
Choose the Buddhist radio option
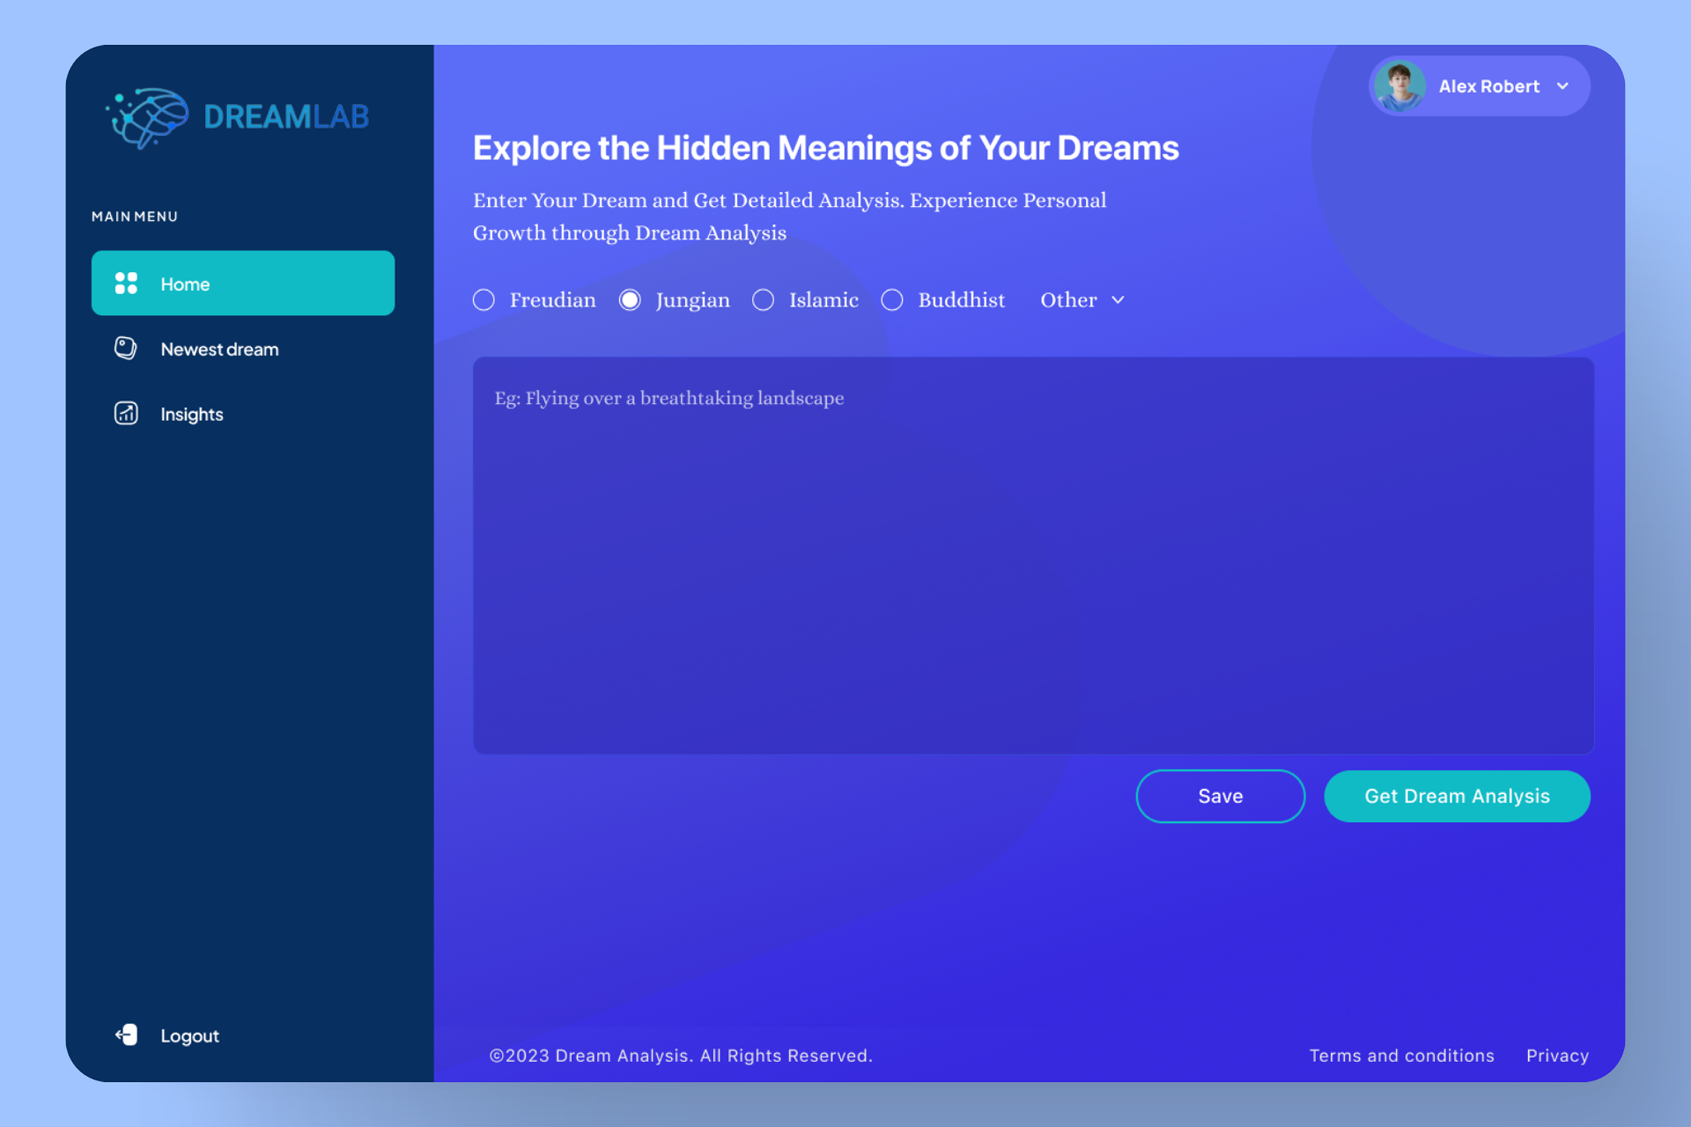pyautogui.click(x=892, y=300)
